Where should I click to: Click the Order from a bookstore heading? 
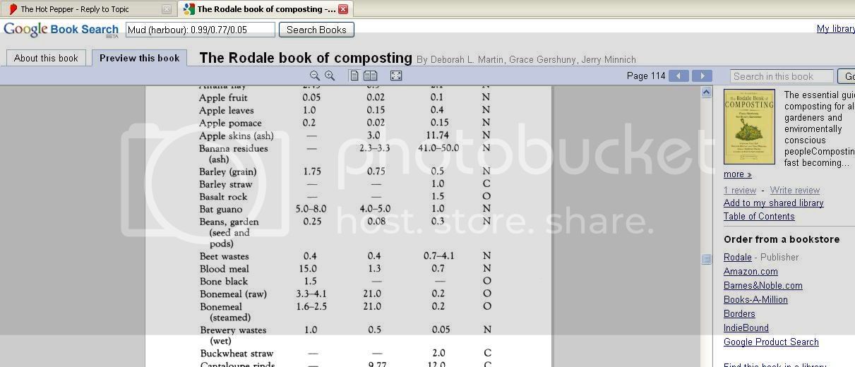coord(782,239)
